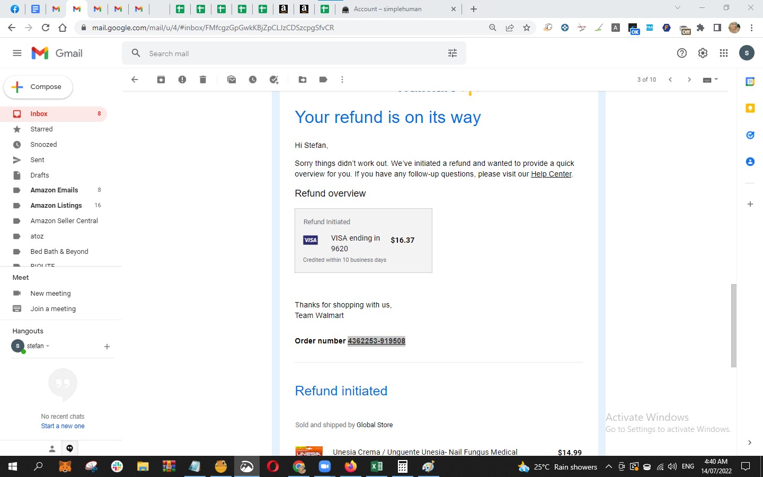Open Contacts in side panel

[750, 162]
